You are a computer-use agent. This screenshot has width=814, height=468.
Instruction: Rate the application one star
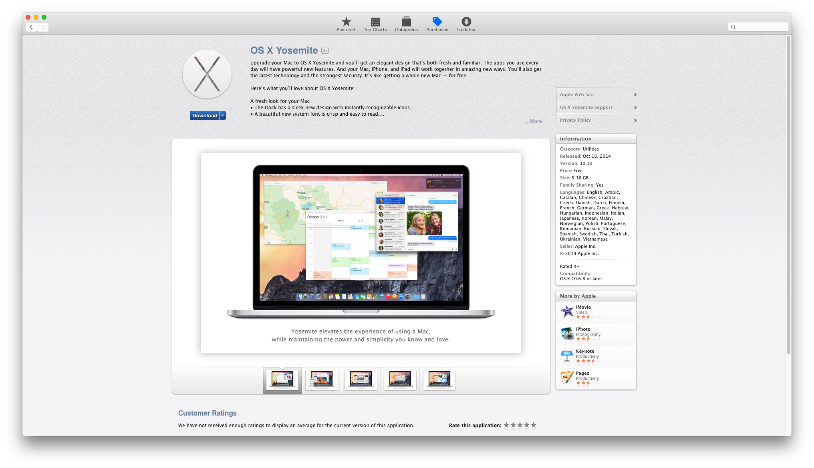point(506,425)
